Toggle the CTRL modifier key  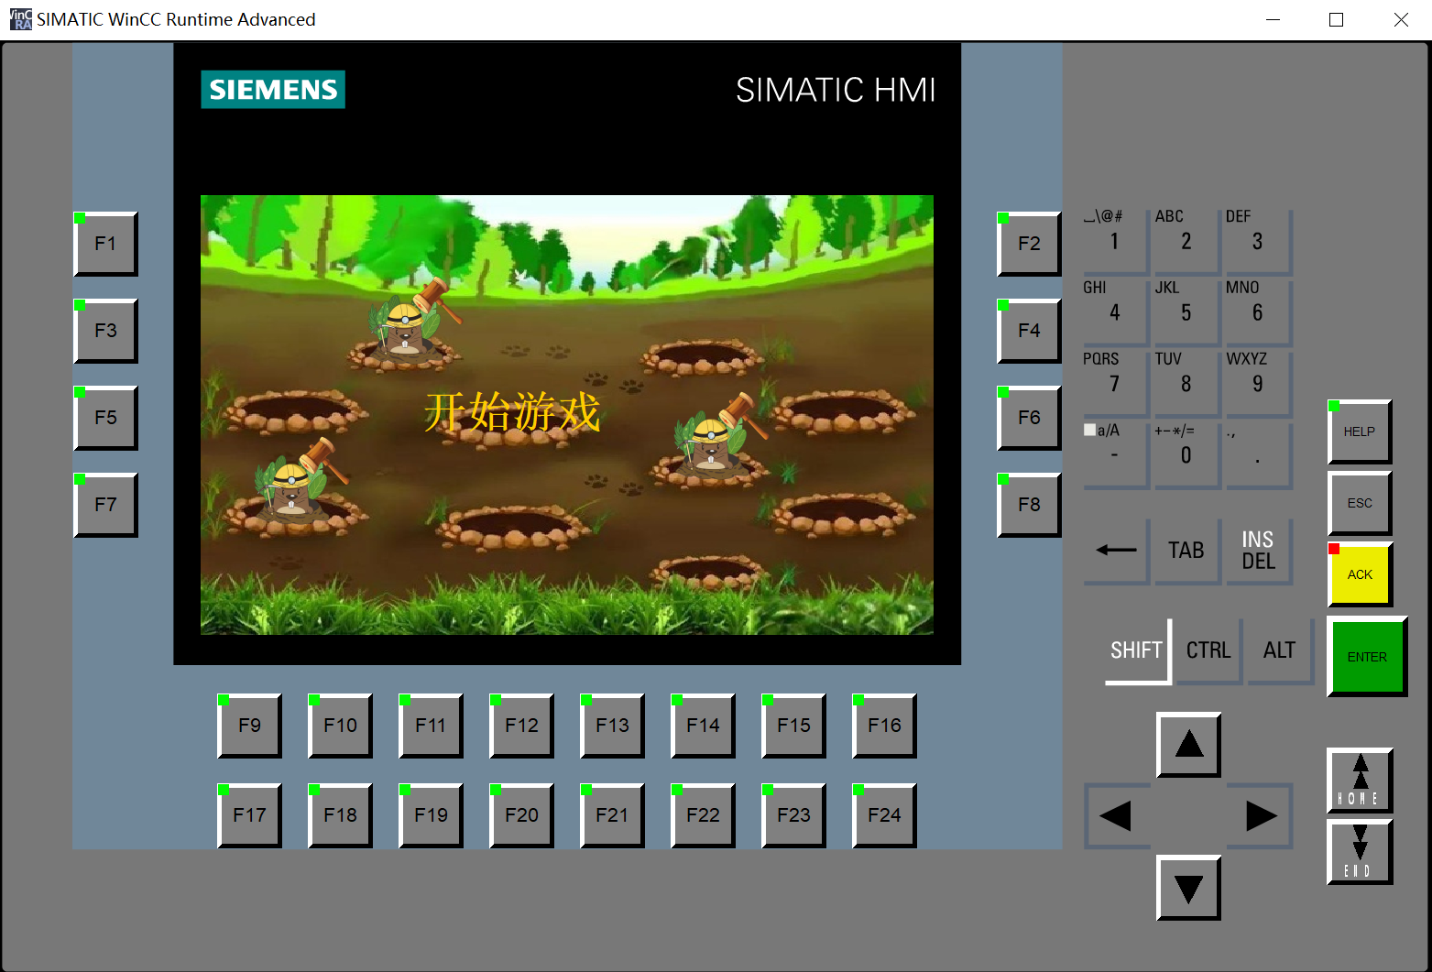1208,650
